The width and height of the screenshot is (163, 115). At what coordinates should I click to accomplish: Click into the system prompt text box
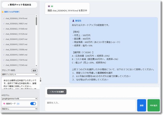20,83
